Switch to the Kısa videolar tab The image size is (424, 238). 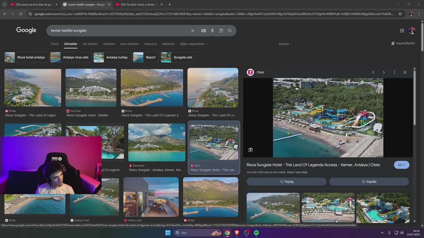130,44
